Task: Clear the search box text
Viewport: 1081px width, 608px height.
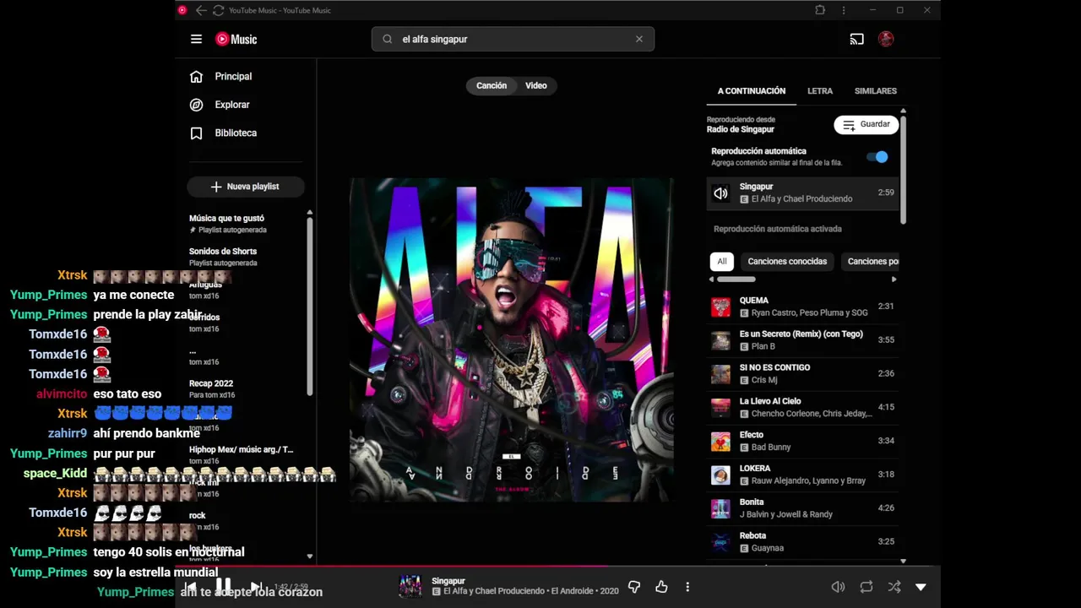Action: (639, 39)
